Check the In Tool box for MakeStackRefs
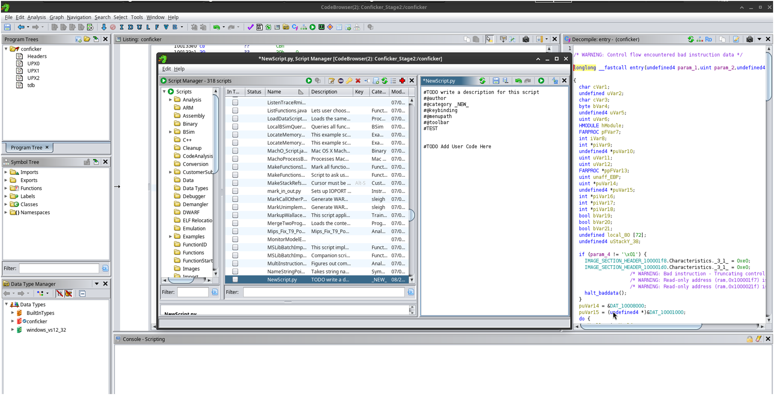774x395 pixels. [x=235, y=183]
